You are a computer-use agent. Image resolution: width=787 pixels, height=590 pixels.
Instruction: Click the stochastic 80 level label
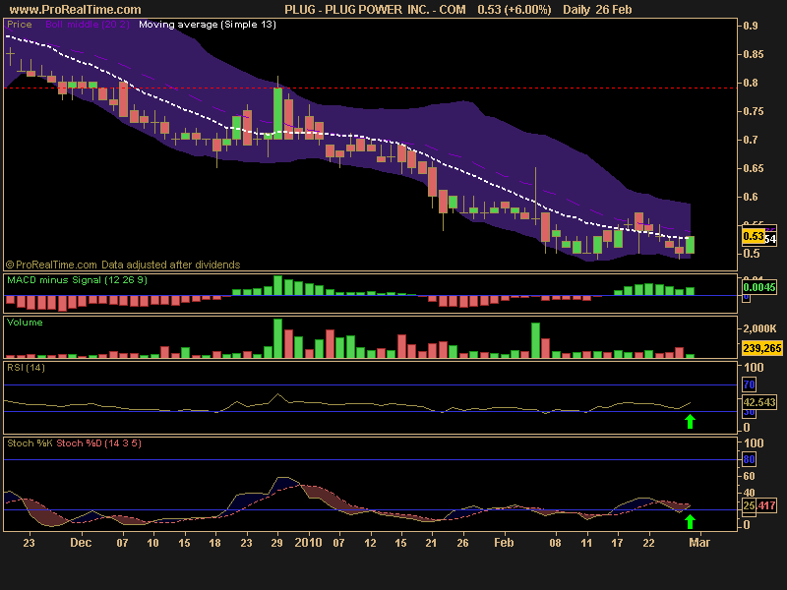pos(749,459)
